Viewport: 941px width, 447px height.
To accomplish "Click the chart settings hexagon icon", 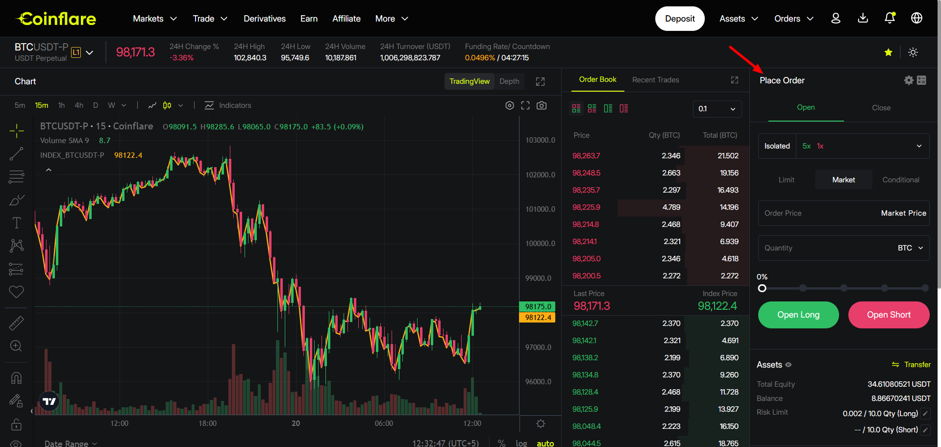I will tap(509, 105).
